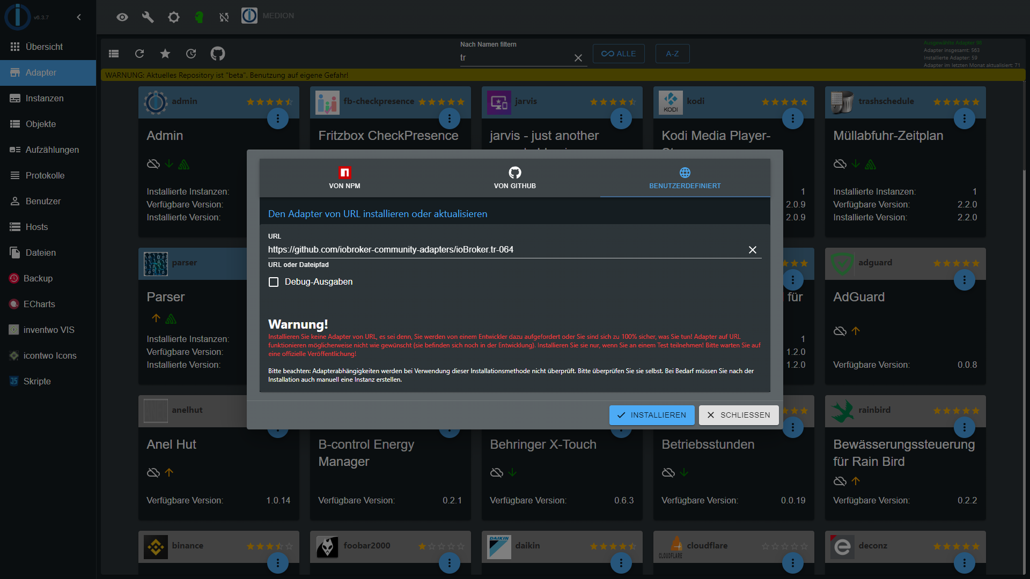
Task: Click the ALLE filter button
Action: click(x=619, y=54)
